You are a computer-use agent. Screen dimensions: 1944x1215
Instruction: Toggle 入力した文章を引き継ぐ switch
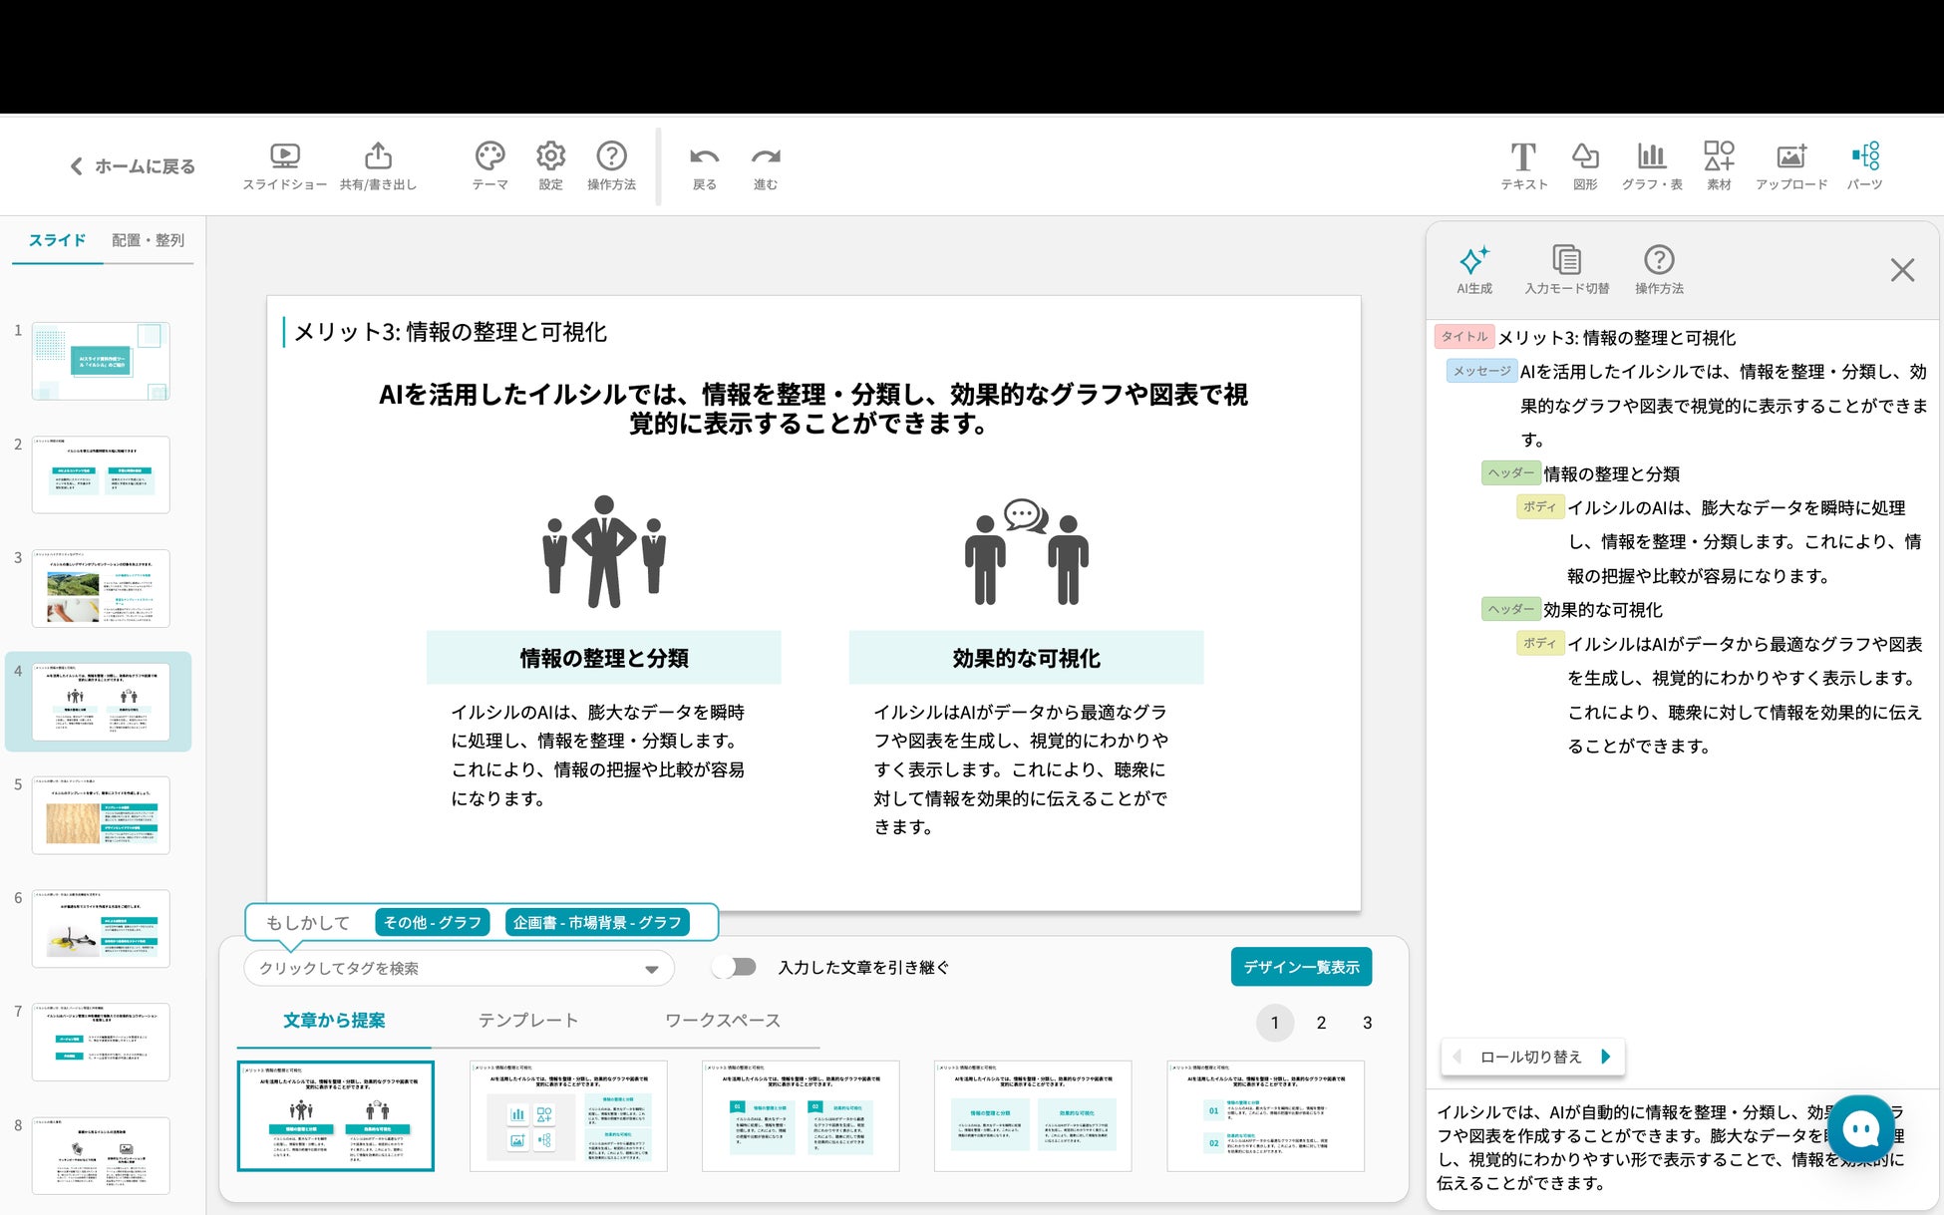coord(736,967)
